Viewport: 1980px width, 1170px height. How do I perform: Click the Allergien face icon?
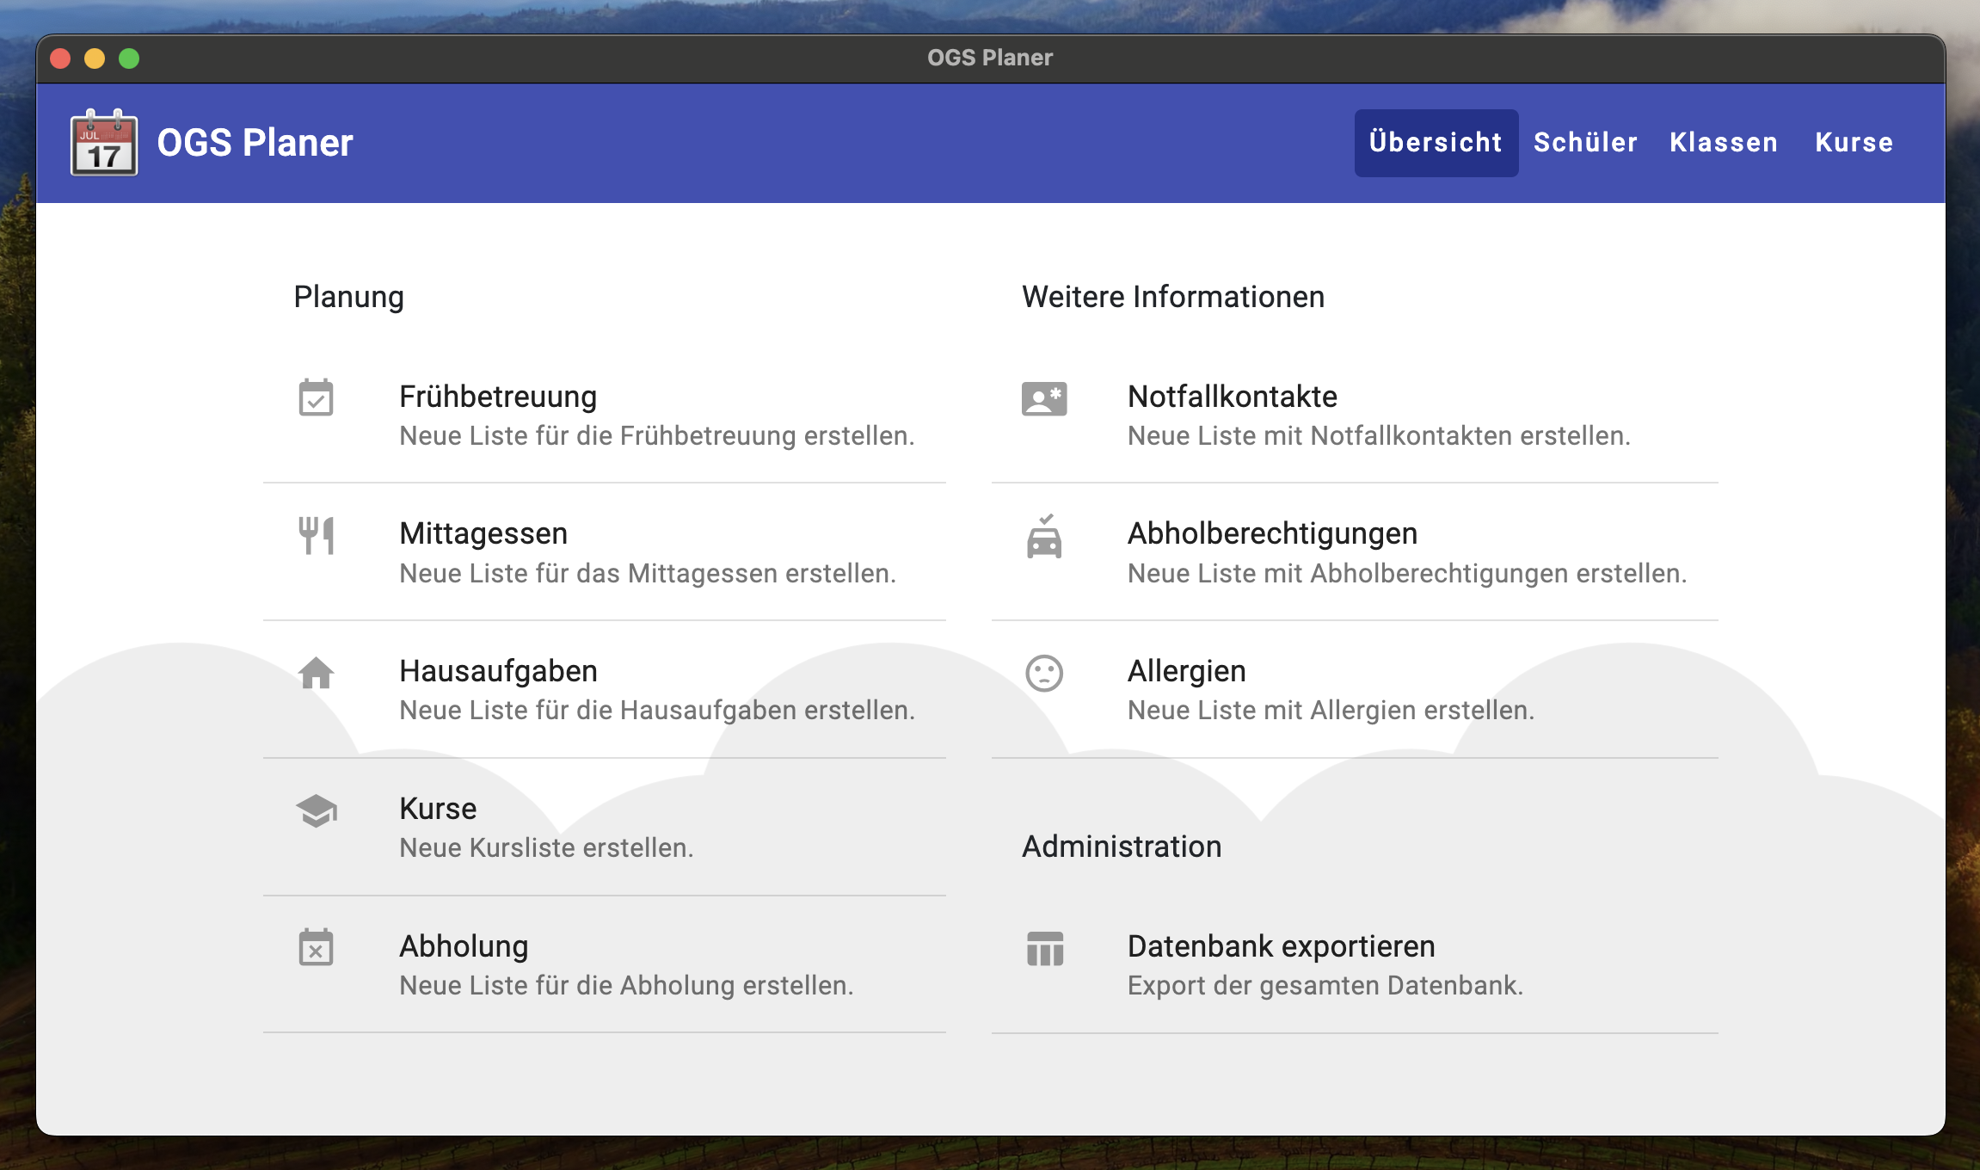point(1044,673)
